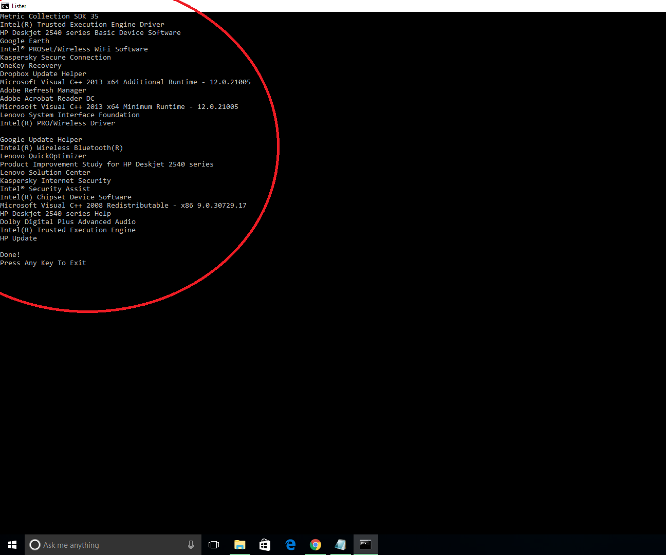
Task: Click 'Intel® PROSet/Wireless WiFi Software' line
Action: 74,49
